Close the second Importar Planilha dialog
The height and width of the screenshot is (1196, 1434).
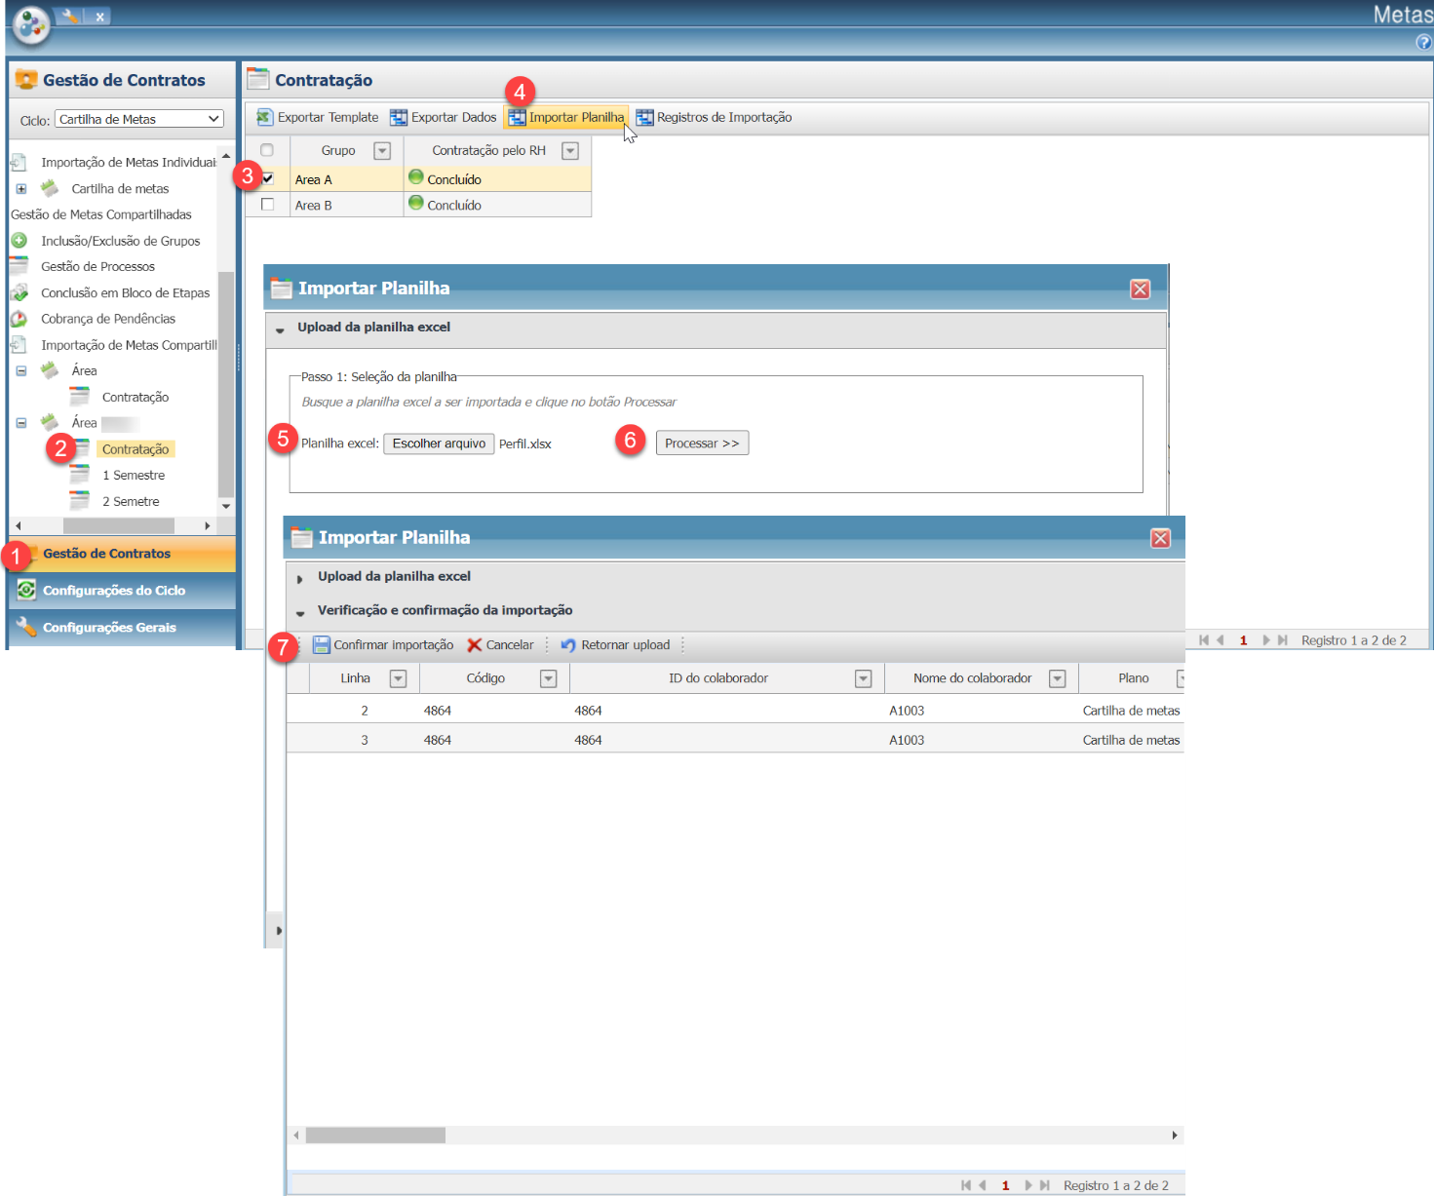click(x=1160, y=539)
